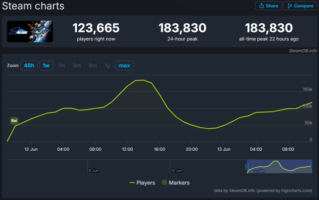Set chart zoom to 6m
The image size is (319, 200).
pyautogui.click(x=93, y=66)
